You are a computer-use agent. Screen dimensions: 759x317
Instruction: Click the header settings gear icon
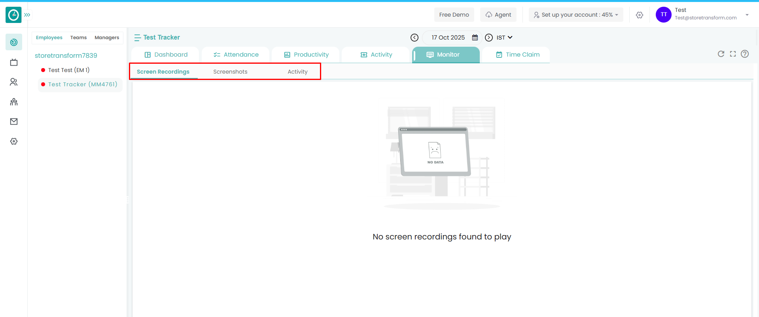tap(640, 15)
